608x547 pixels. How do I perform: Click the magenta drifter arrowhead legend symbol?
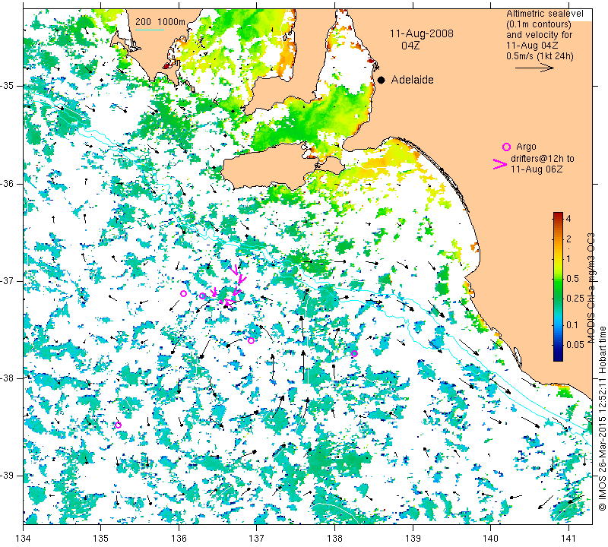[x=500, y=164]
